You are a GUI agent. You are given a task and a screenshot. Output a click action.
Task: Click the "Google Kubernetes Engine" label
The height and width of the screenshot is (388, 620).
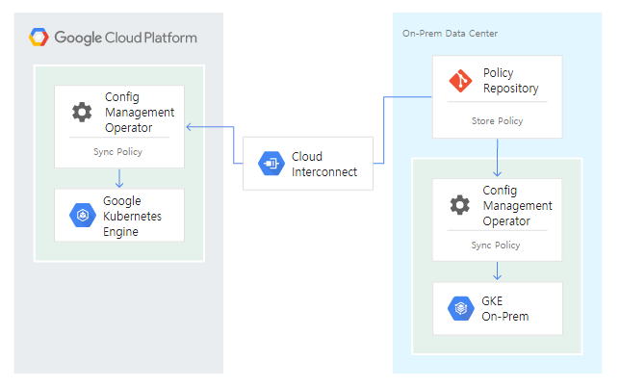132,216
